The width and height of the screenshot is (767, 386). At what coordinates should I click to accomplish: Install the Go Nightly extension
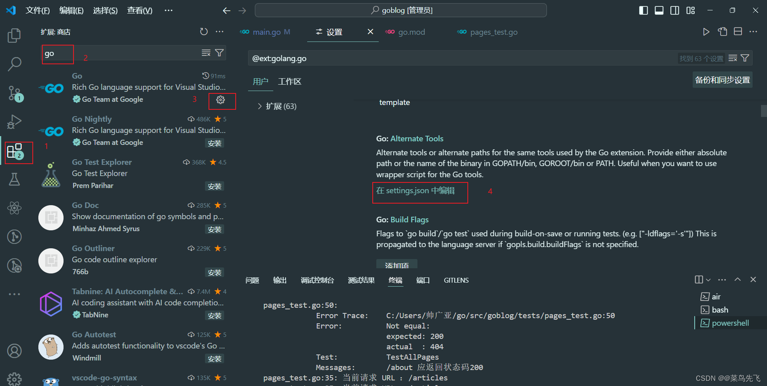pos(215,143)
